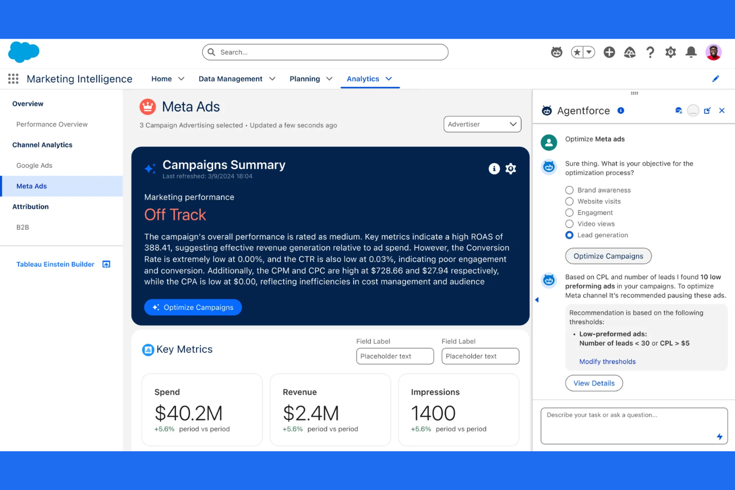Open Setup gear in header
This screenshot has width=735, height=490.
(670, 52)
